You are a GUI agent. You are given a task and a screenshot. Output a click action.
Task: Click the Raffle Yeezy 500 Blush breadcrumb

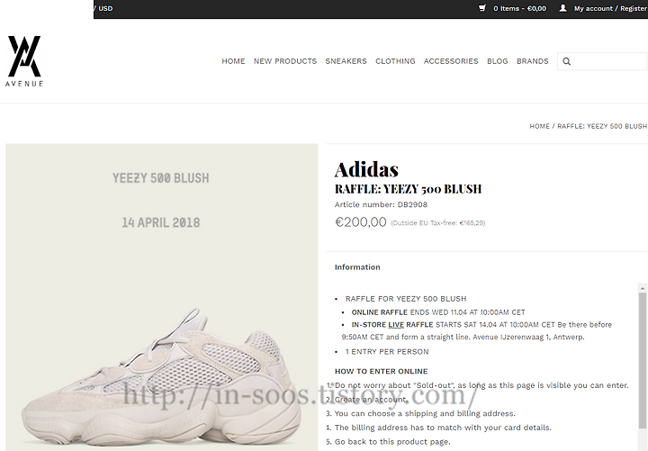point(602,126)
